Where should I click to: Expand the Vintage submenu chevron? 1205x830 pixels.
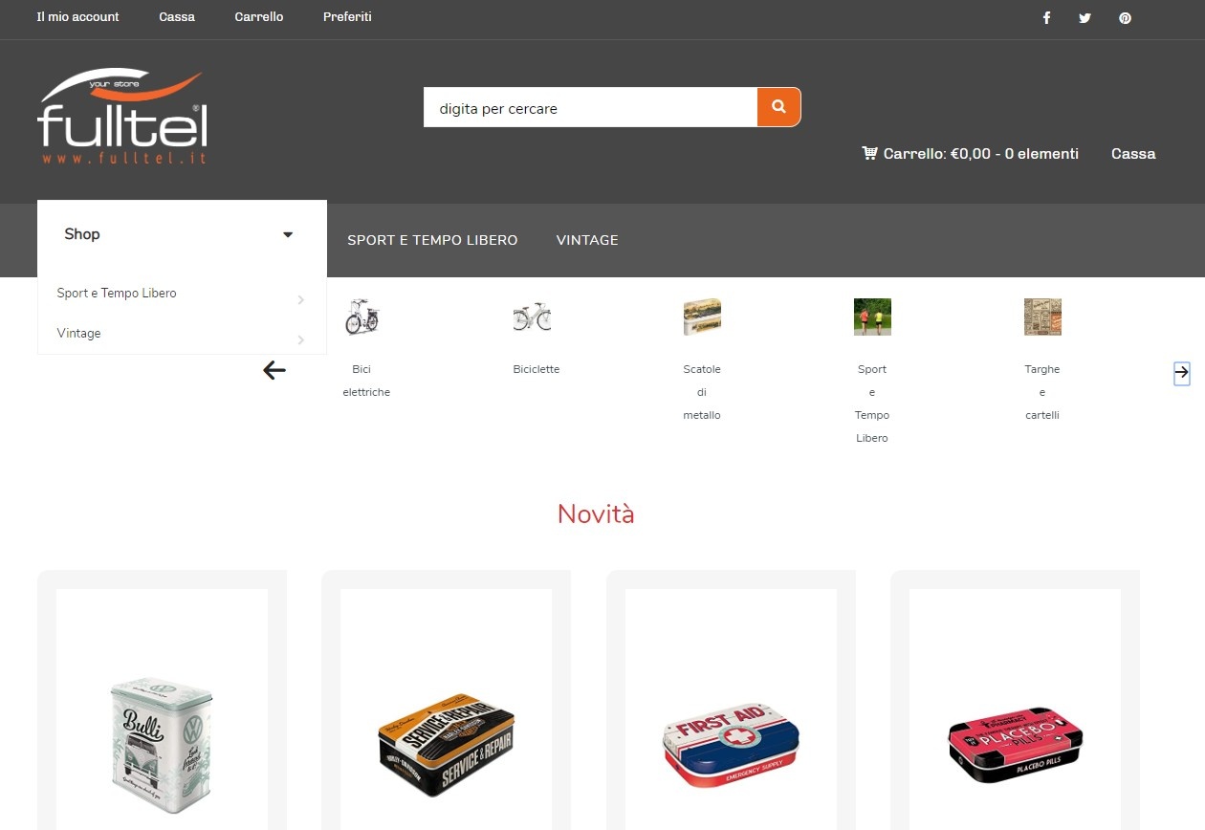(300, 339)
